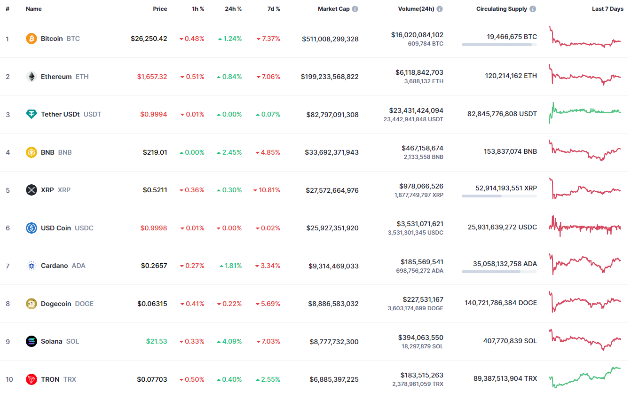Sort by 24h % change column
The width and height of the screenshot is (639, 393).
(x=233, y=8)
